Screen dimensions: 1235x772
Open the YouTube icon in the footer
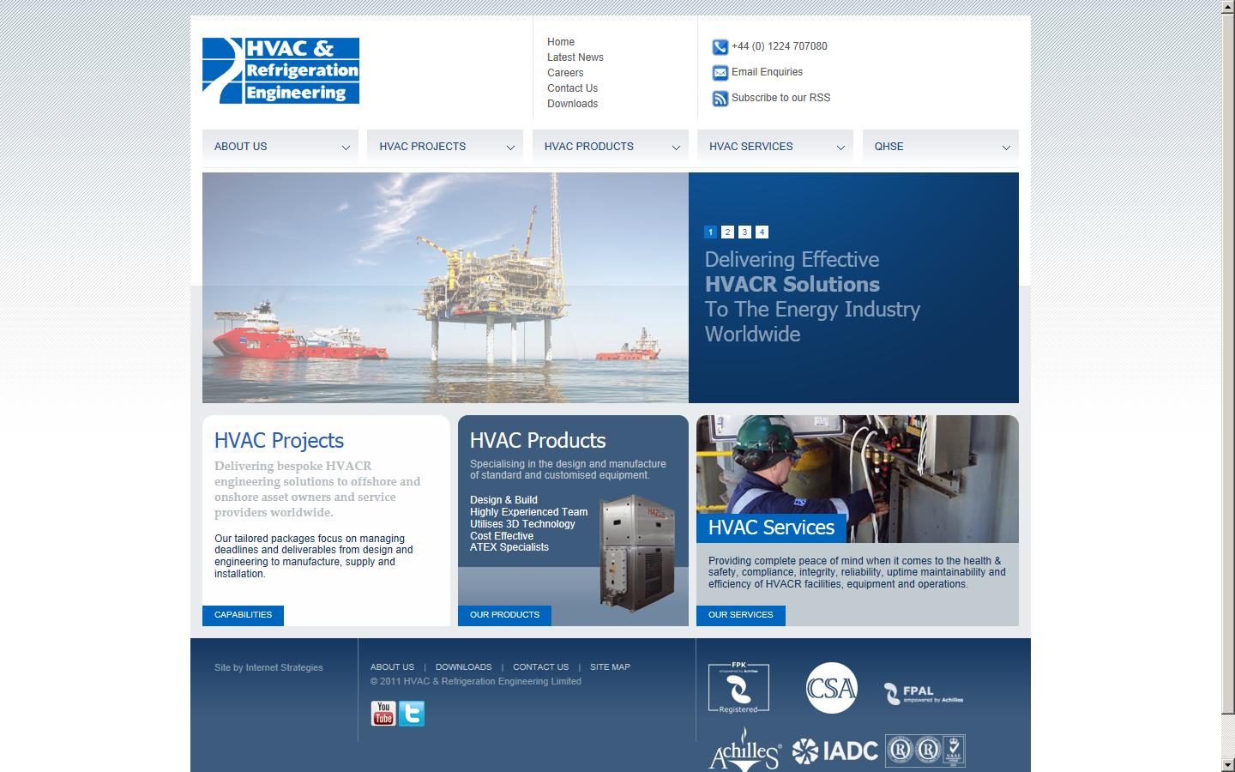[x=383, y=713]
